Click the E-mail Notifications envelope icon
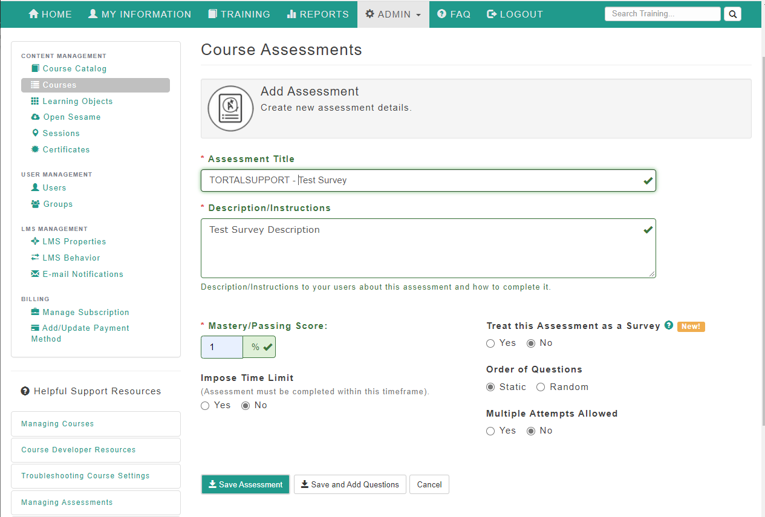Screen dimensions: 765x517 point(35,274)
